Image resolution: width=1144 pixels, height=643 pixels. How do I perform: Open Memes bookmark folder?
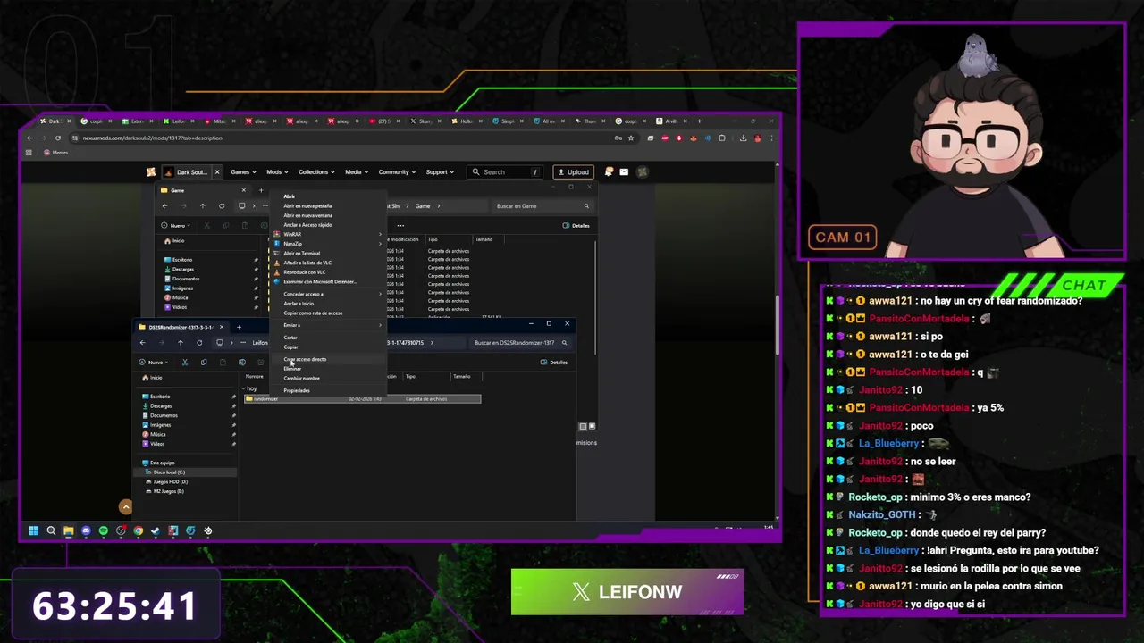click(x=55, y=153)
